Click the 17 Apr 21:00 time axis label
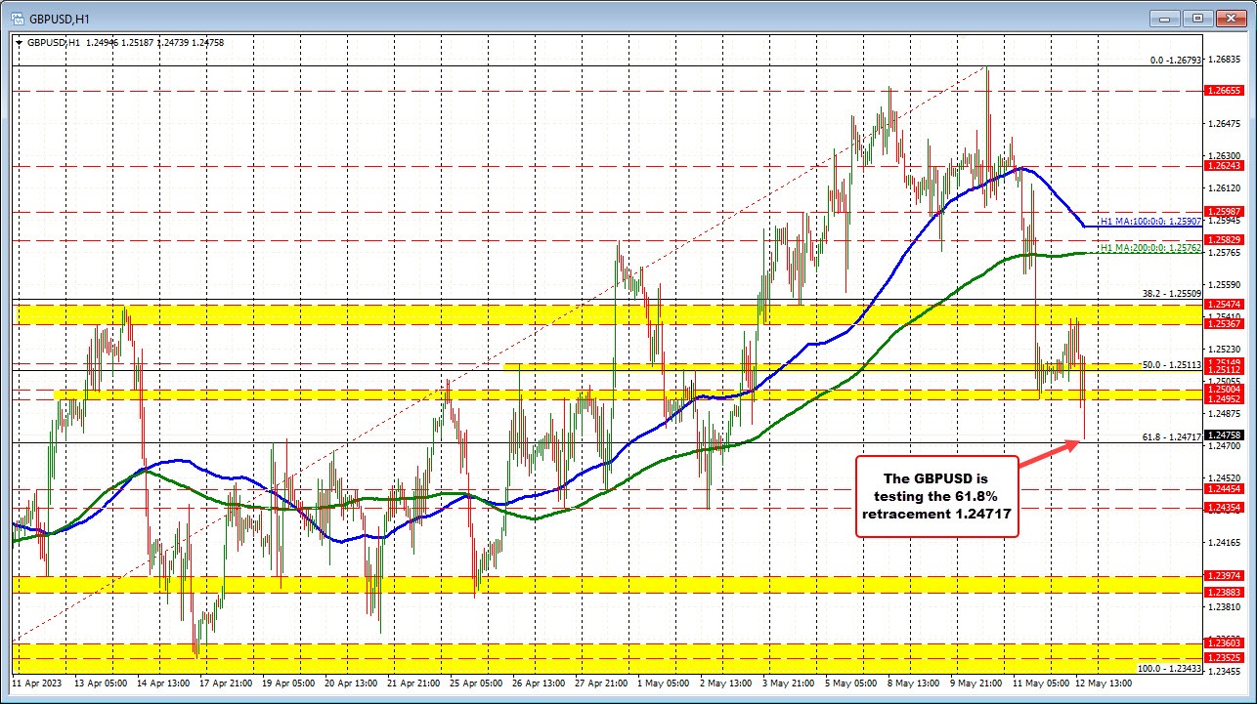This screenshot has width=1257, height=704. [x=226, y=683]
